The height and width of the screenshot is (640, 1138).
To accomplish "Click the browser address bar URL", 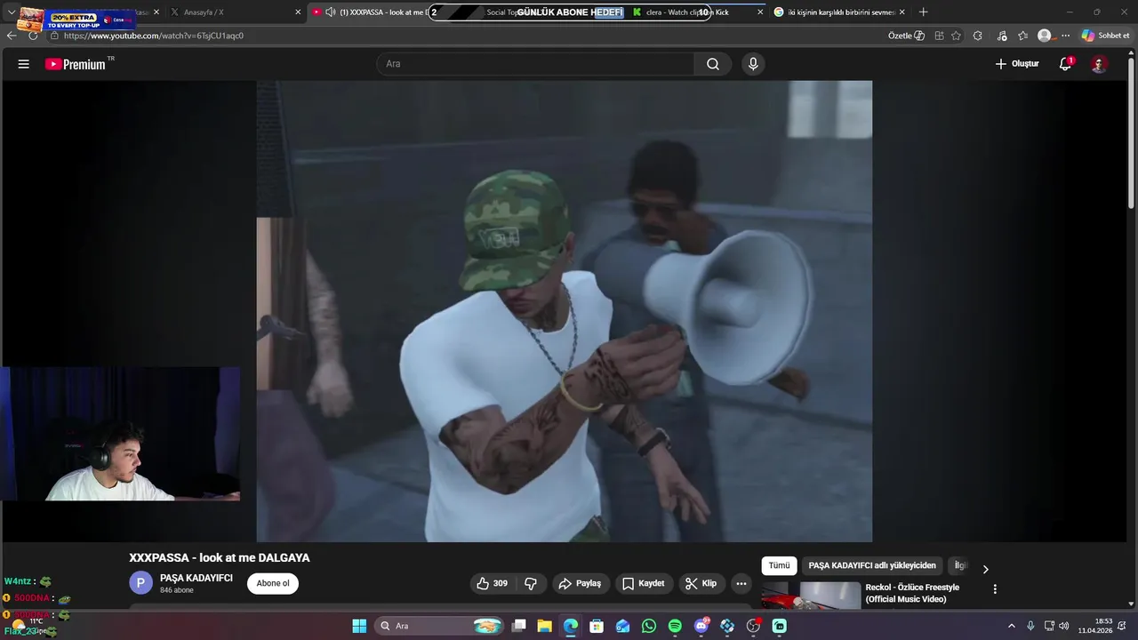I will 153,36.
